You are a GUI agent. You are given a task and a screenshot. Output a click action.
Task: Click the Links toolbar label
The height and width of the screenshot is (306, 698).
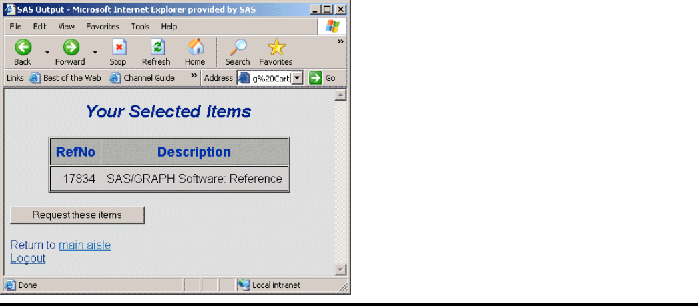pyautogui.click(x=15, y=78)
